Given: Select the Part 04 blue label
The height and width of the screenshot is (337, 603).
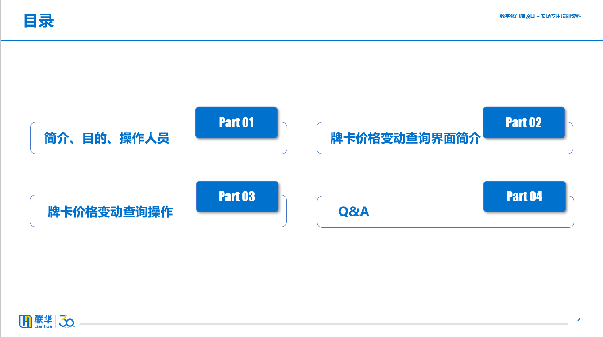Looking at the screenshot, I should tap(525, 196).
